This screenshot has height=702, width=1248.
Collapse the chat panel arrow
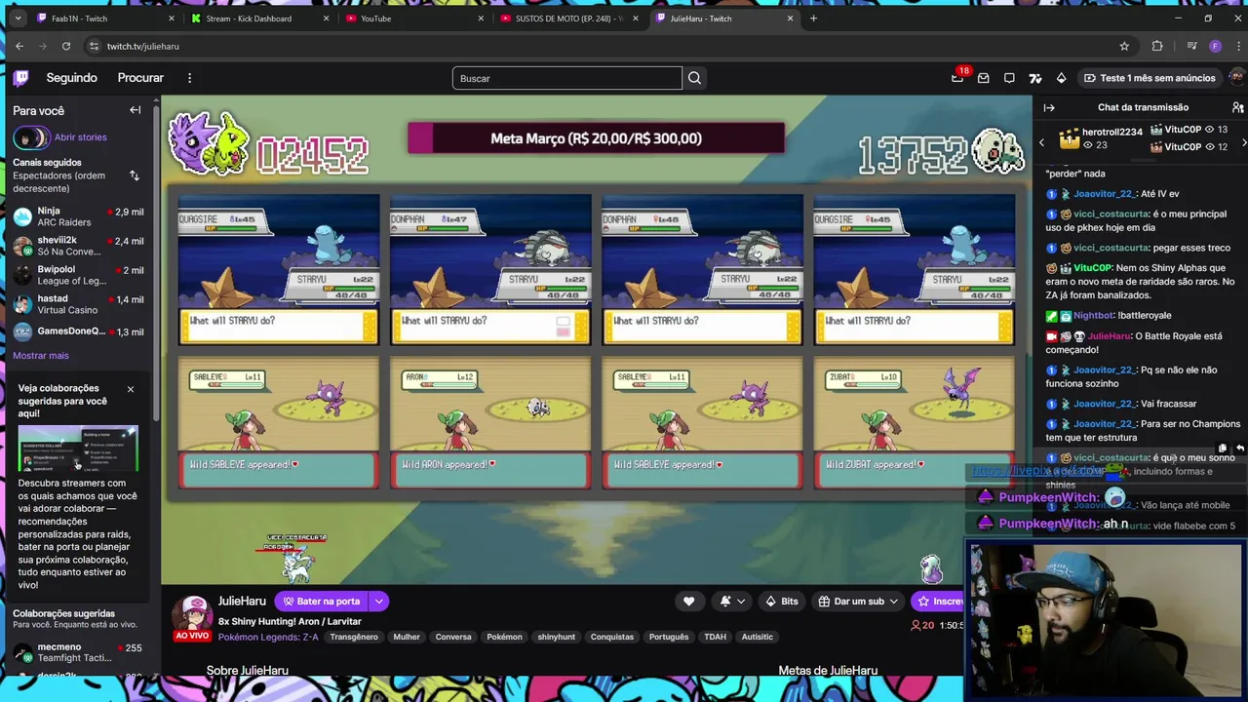click(1049, 107)
